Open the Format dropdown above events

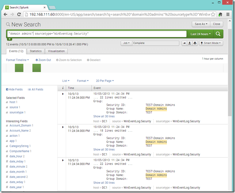tap(83, 81)
